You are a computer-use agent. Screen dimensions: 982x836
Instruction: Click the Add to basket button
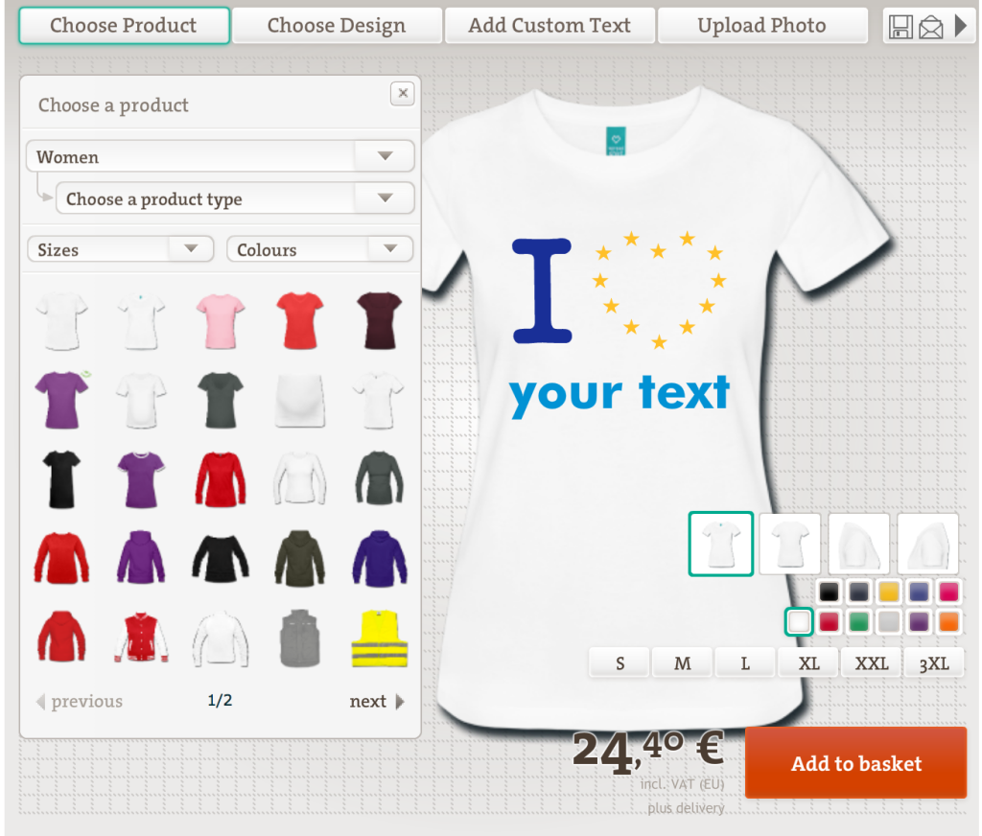coord(856,763)
